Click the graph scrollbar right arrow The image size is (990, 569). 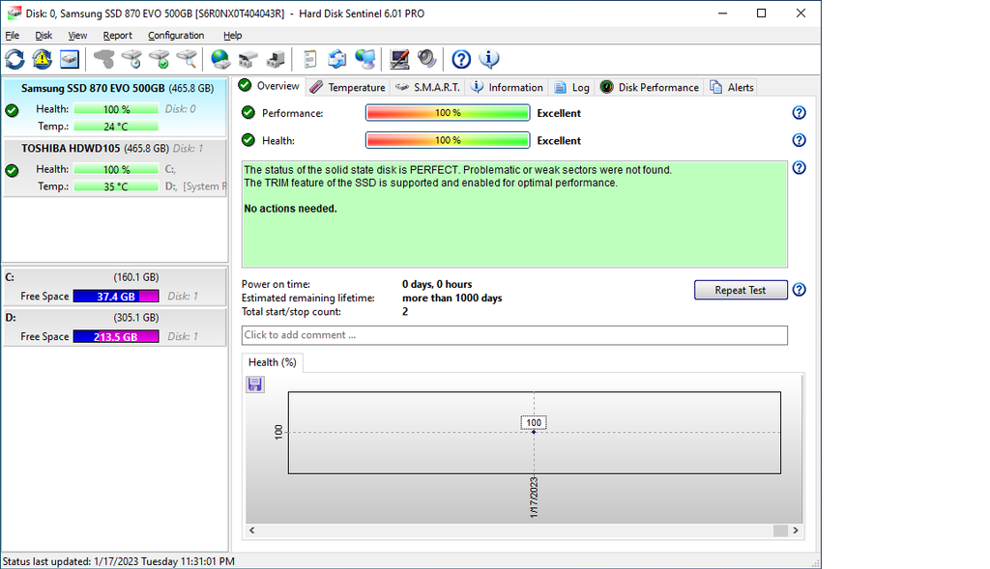796,530
